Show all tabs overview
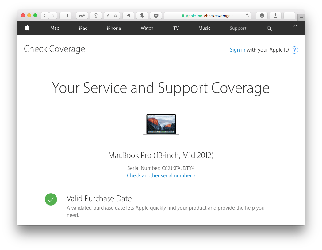Viewport: 322px width, 250px height. point(289,16)
